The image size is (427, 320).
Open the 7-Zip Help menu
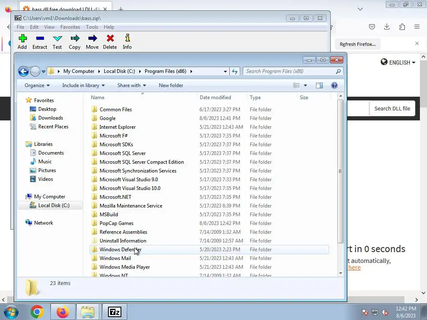tap(109, 27)
